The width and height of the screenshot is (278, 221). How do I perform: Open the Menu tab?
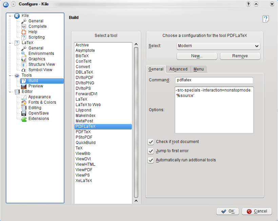[199, 69]
